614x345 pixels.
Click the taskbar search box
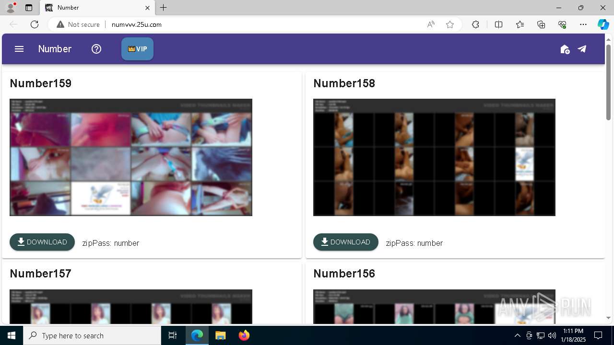pyautogui.click(x=92, y=335)
